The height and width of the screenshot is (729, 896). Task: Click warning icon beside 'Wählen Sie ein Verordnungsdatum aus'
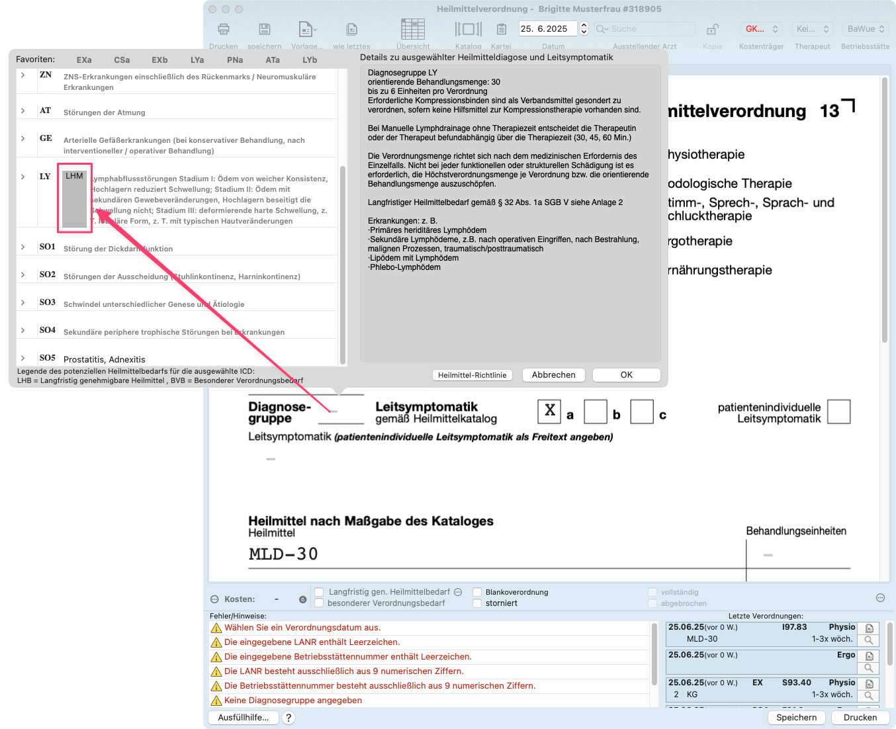pos(216,628)
